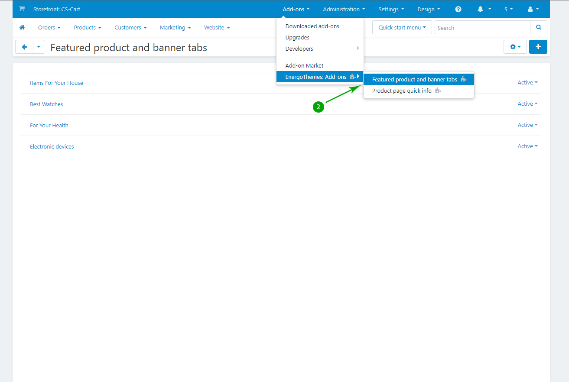Open the help question mark icon
This screenshot has height=382, width=569.
pyautogui.click(x=458, y=9)
